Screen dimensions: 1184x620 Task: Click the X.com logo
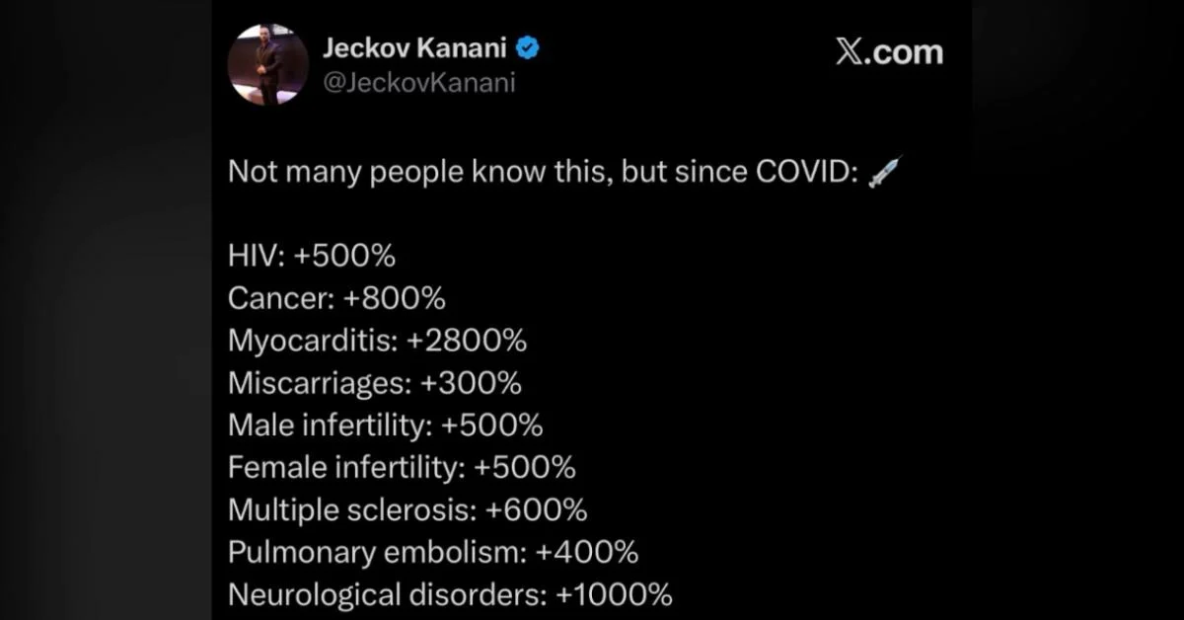pos(888,52)
